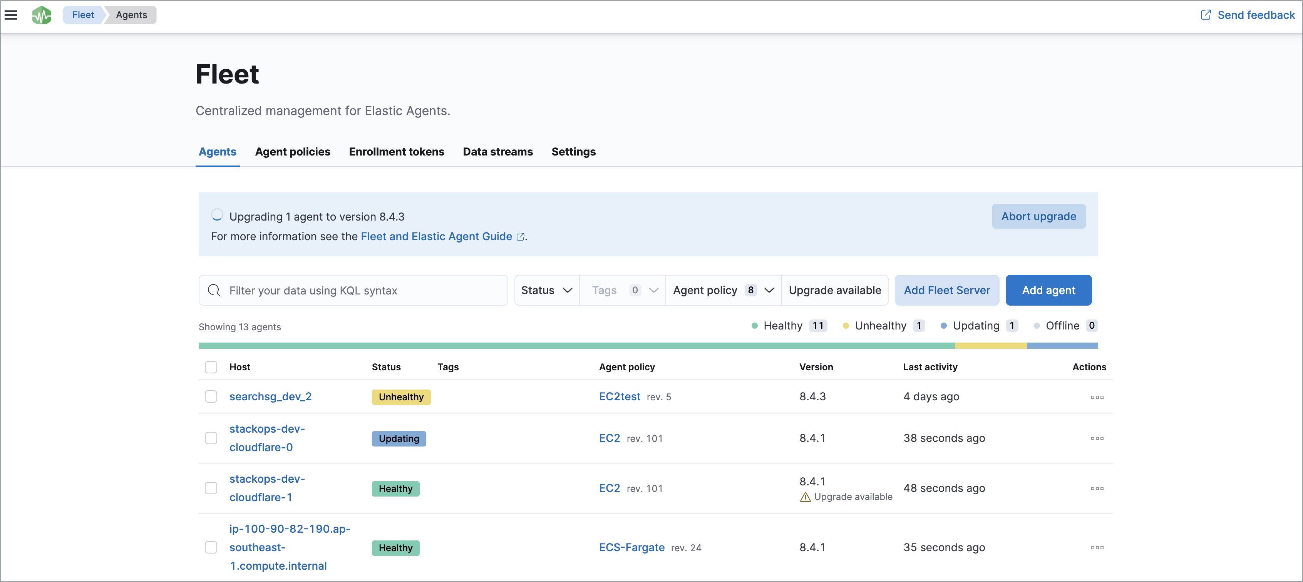Image resolution: width=1303 pixels, height=582 pixels.
Task: Click the Fleet breadcrumb
Action: tap(83, 15)
